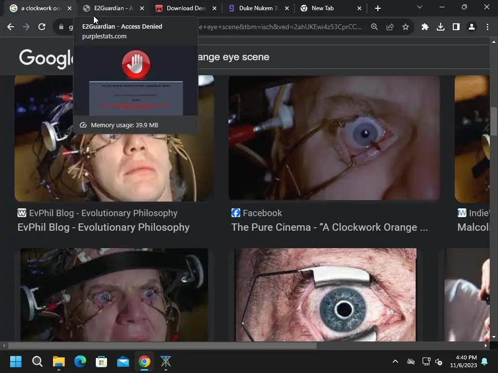Click the Chrome taskbar icon
Screen dimensions: 498x373
click(x=144, y=361)
